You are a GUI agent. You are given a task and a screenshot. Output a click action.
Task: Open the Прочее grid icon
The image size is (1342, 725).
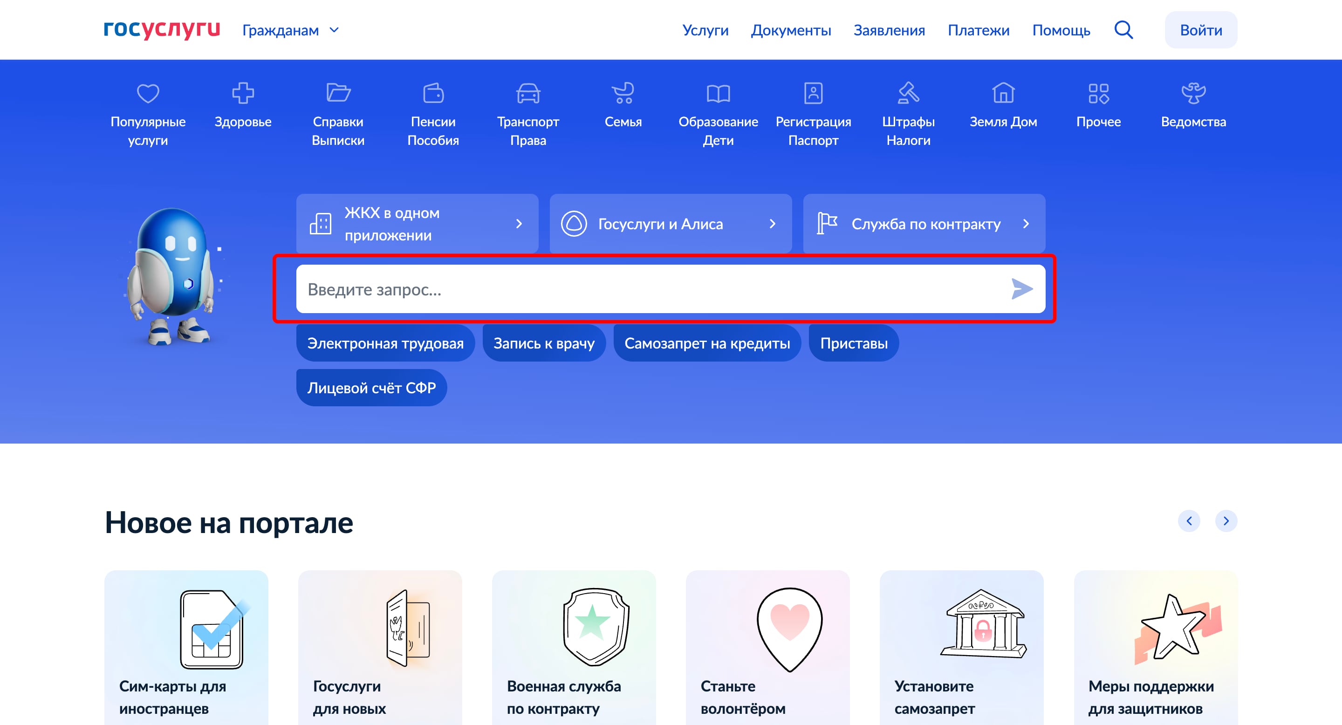coord(1099,93)
